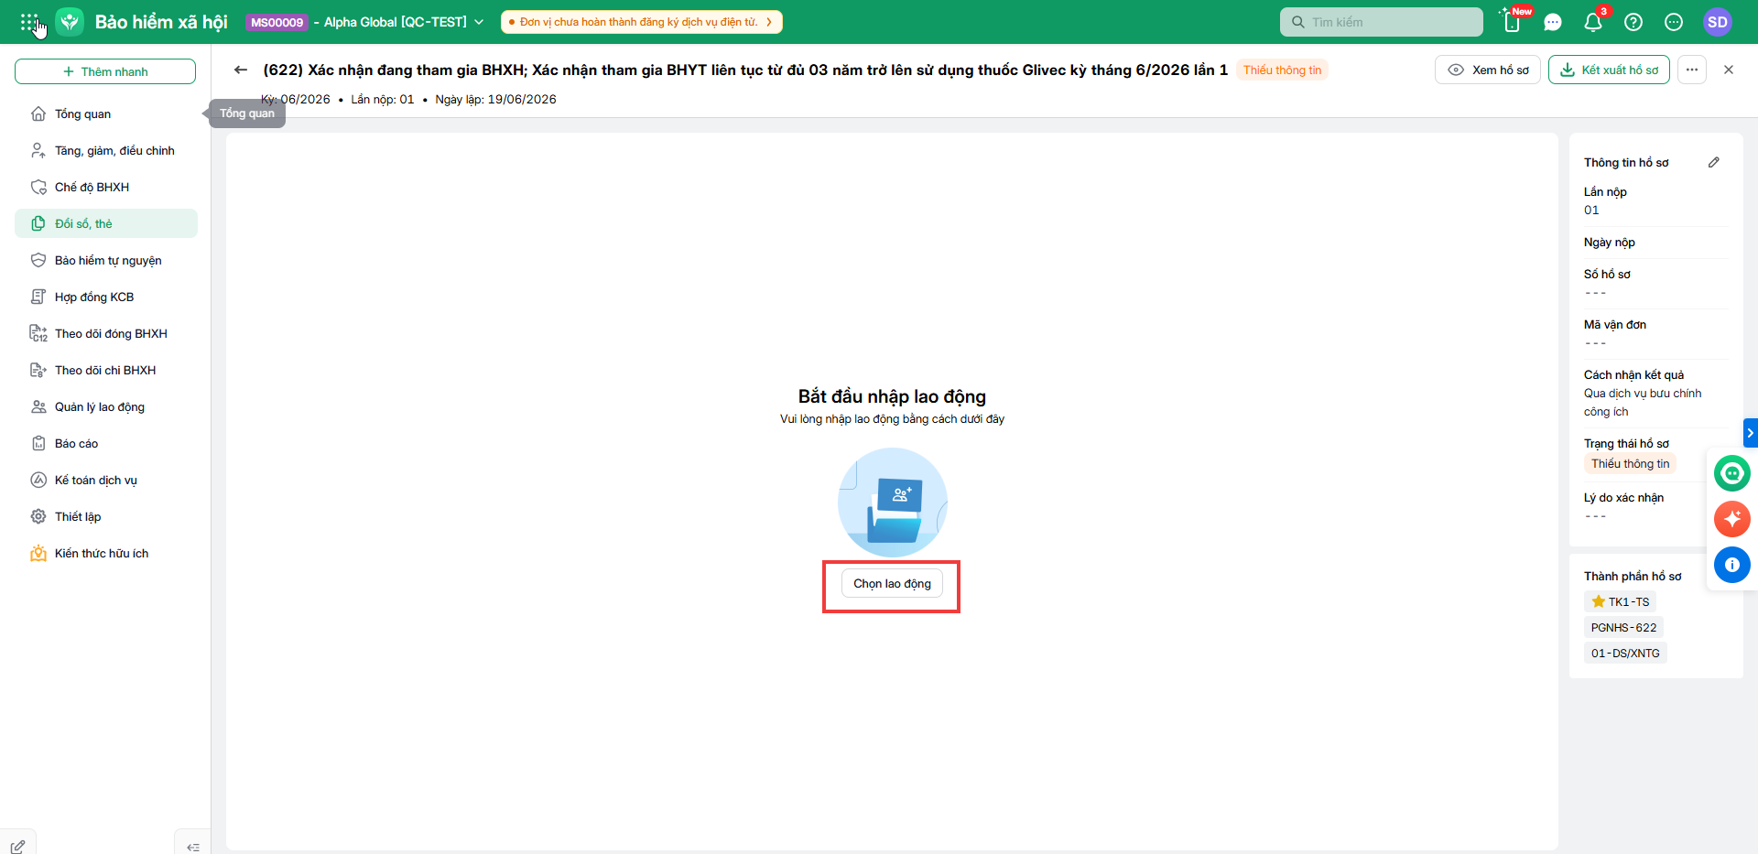The image size is (1758, 854).
Task: Open the blue info floating button
Action: coord(1732,565)
